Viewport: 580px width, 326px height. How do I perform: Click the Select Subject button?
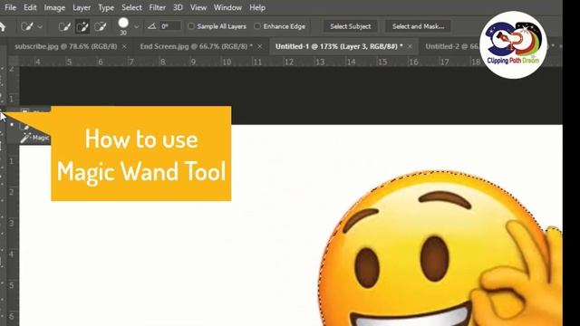click(351, 26)
